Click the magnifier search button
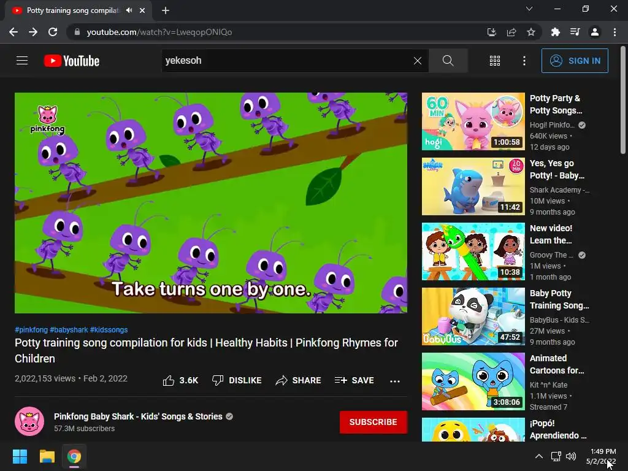The image size is (628, 471). click(x=448, y=61)
